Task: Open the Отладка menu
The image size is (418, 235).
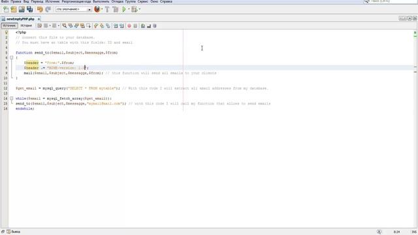Action: [118, 1]
